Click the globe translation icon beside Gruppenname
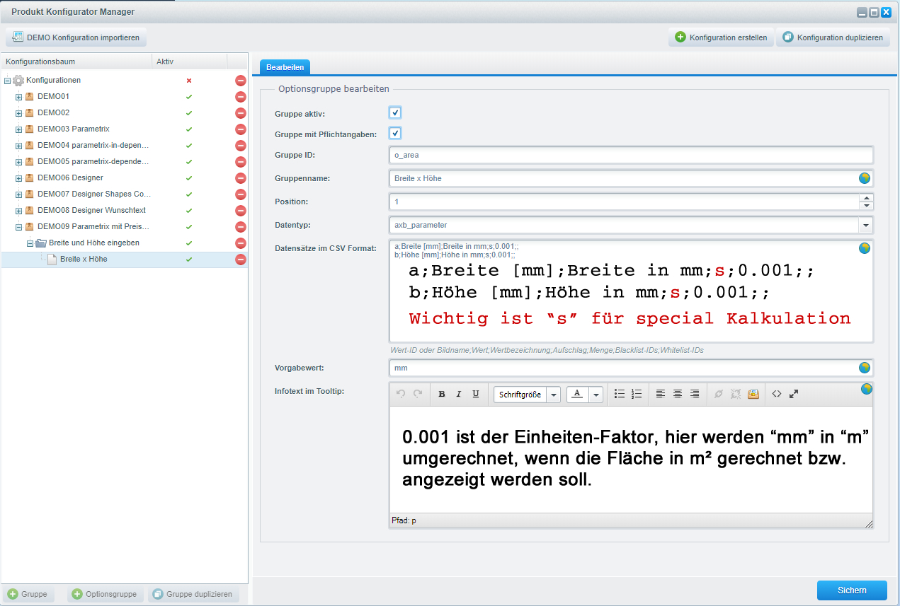The height and width of the screenshot is (606, 900). click(865, 178)
